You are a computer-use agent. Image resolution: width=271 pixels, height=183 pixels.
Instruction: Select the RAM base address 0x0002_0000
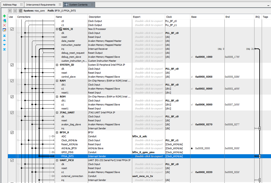coord(204,89)
